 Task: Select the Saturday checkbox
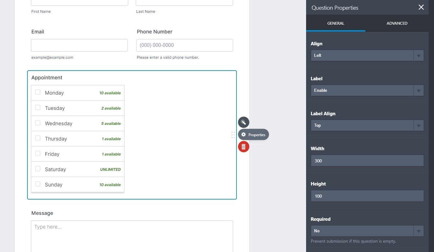(38, 169)
